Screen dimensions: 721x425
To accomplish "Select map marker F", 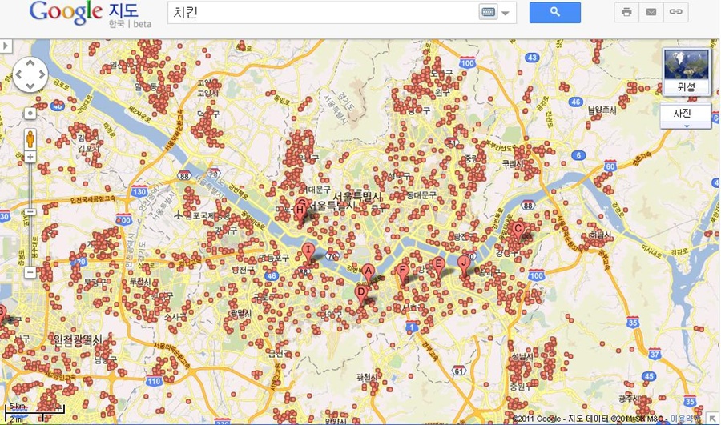I will coord(403,272).
